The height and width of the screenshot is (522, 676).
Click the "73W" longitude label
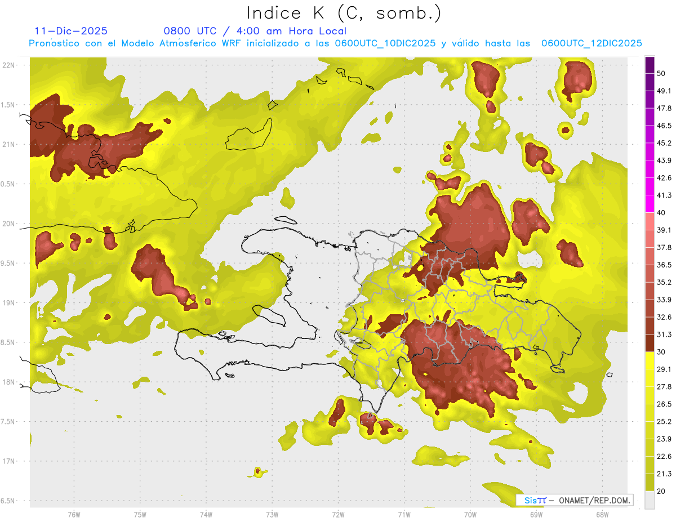272,515
